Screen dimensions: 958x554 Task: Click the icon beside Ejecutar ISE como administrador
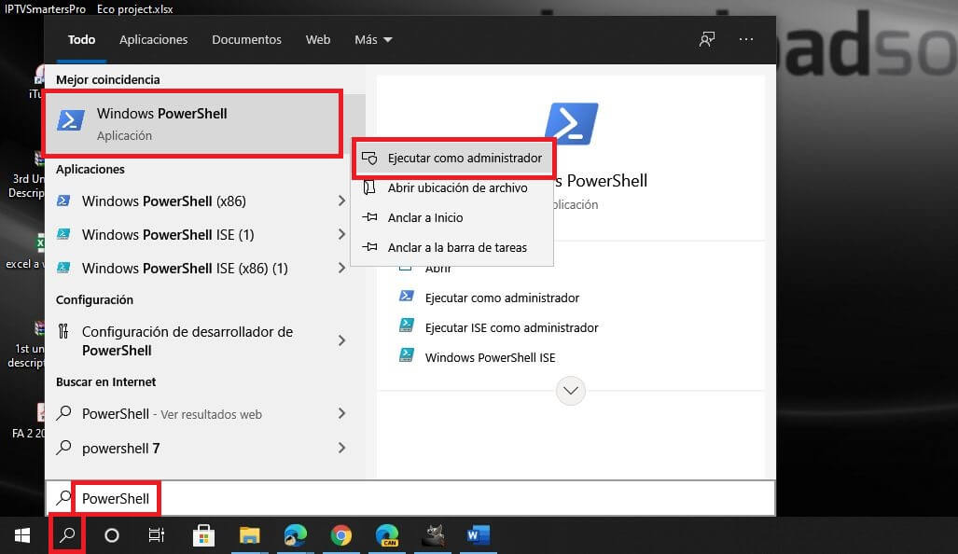pyautogui.click(x=407, y=325)
